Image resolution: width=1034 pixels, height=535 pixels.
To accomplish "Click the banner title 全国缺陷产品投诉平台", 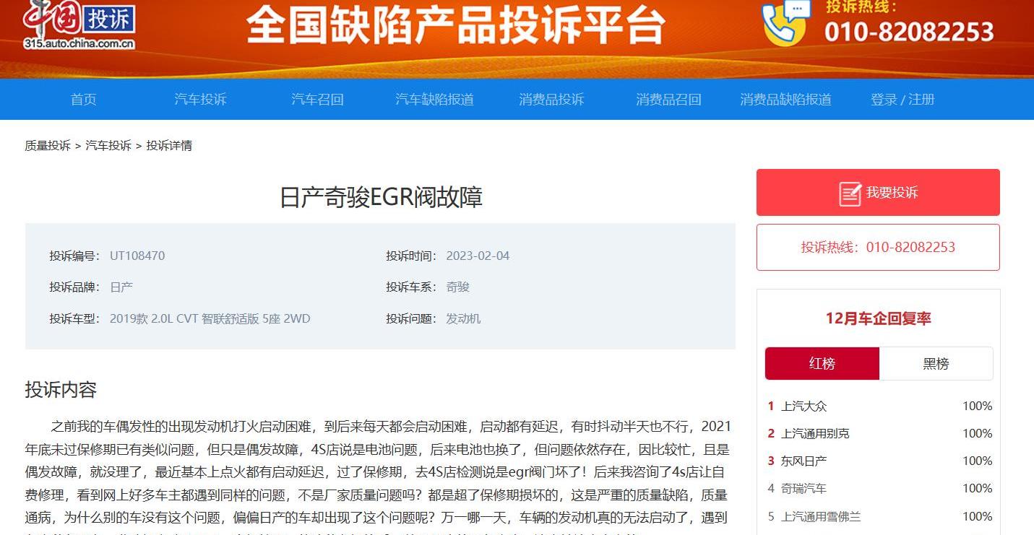I will pyautogui.click(x=455, y=25).
